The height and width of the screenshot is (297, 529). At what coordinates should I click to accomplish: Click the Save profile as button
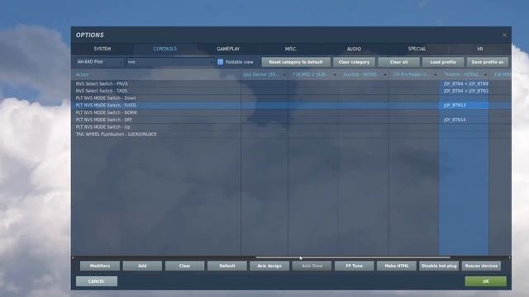tap(487, 62)
